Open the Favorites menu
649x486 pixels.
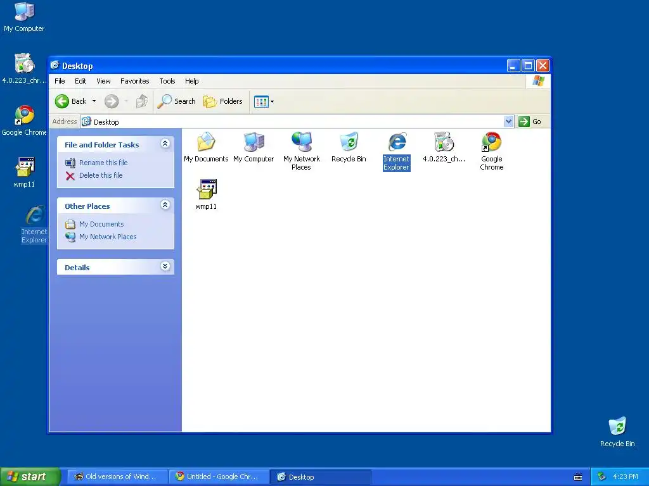(x=134, y=81)
